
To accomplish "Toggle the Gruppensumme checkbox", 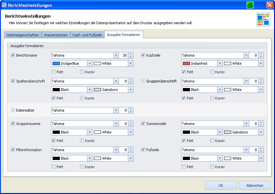I will 13,123.
